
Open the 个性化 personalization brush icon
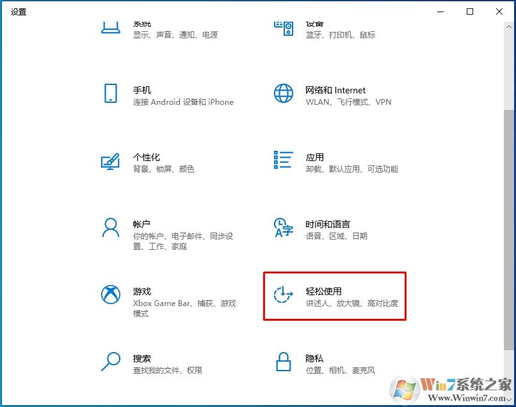pyautogui.click(x=110, y=163)
